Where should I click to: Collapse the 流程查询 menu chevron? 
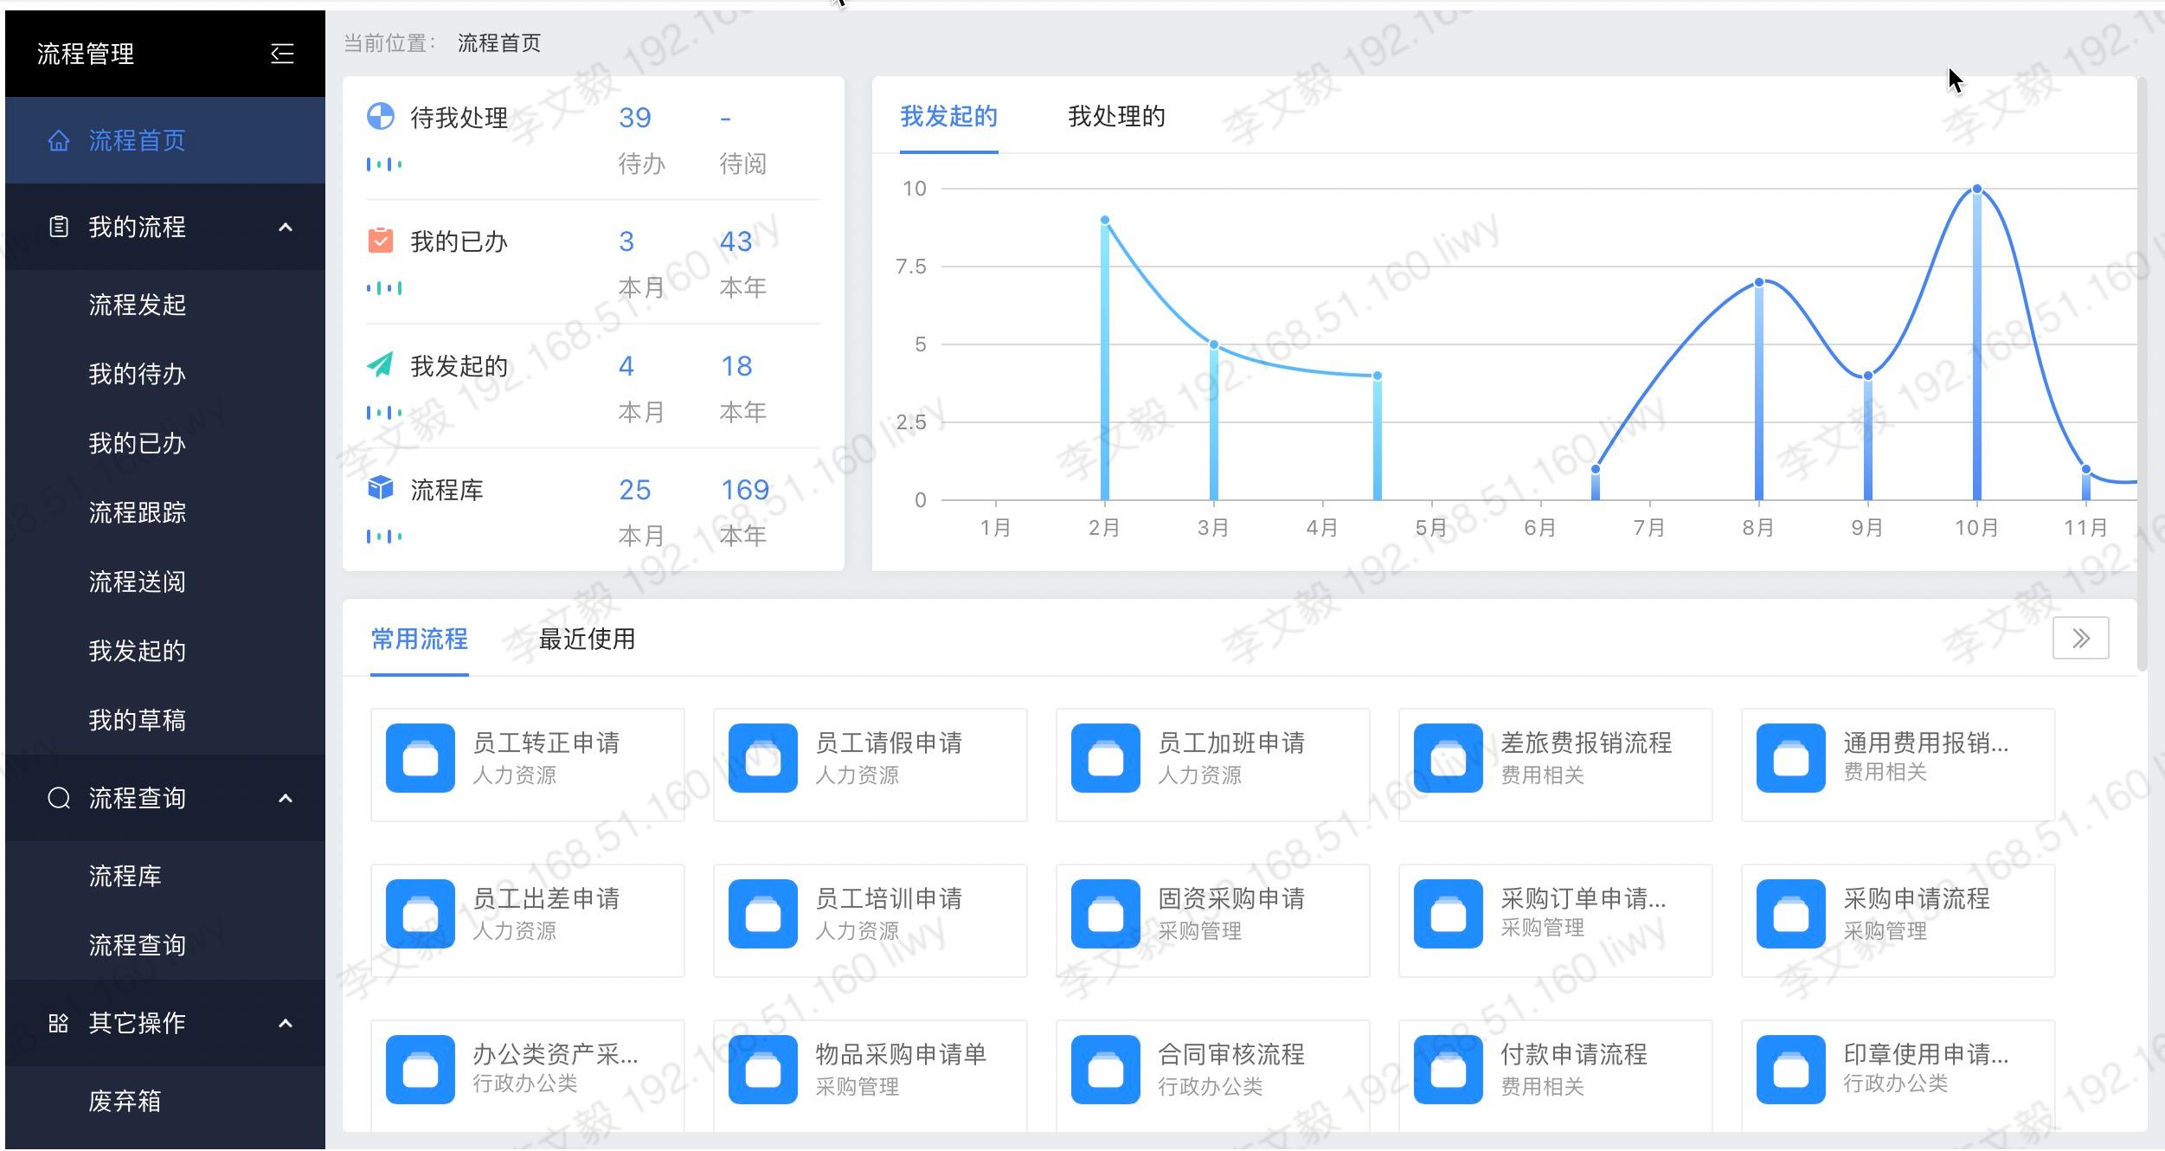coord(286,798)
